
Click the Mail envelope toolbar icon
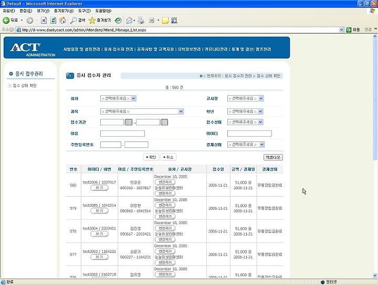129,21
